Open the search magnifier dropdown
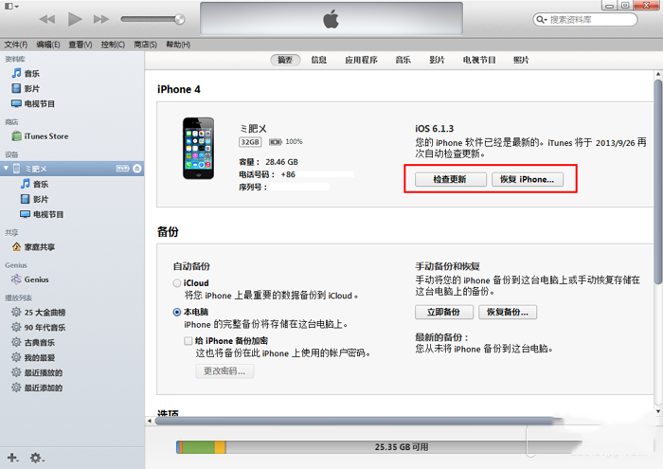The image size is (663, 469). [x=542, y=20]
